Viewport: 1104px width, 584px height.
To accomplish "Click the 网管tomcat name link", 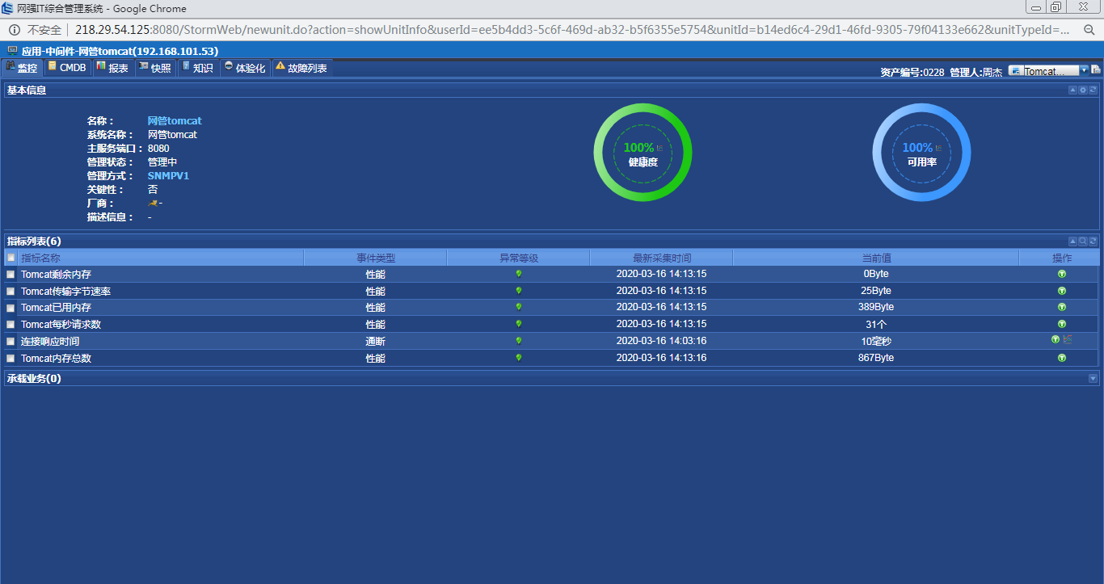I will tap(175, 121).
